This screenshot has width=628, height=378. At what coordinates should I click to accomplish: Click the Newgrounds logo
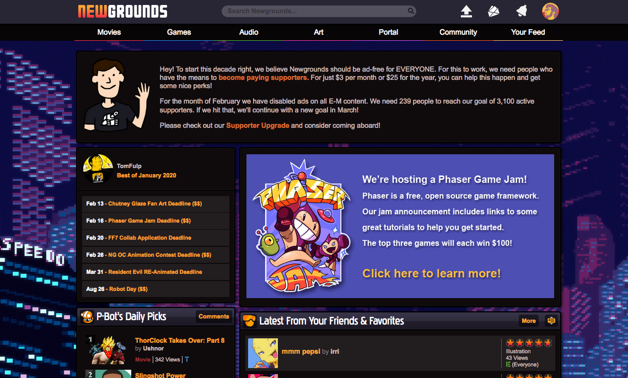pos(122,11)
